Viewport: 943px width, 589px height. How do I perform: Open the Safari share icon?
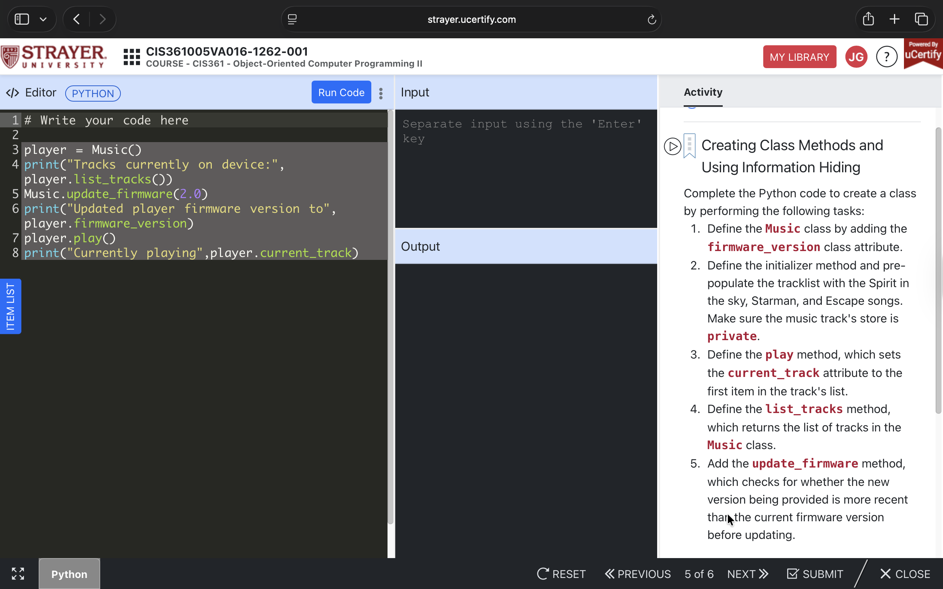(x=868, y=19)
